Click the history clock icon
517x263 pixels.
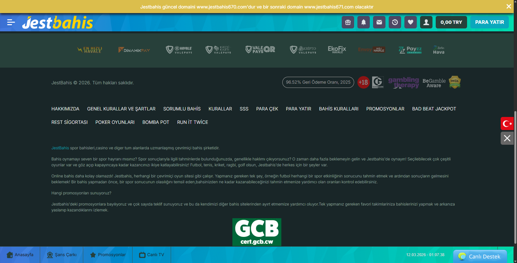coord(395,22)
